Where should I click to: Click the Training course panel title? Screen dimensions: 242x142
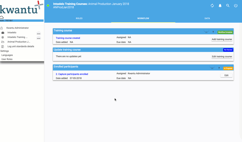(63, 31)
